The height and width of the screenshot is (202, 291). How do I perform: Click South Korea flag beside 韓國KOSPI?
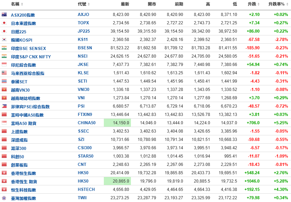point(4,39)
